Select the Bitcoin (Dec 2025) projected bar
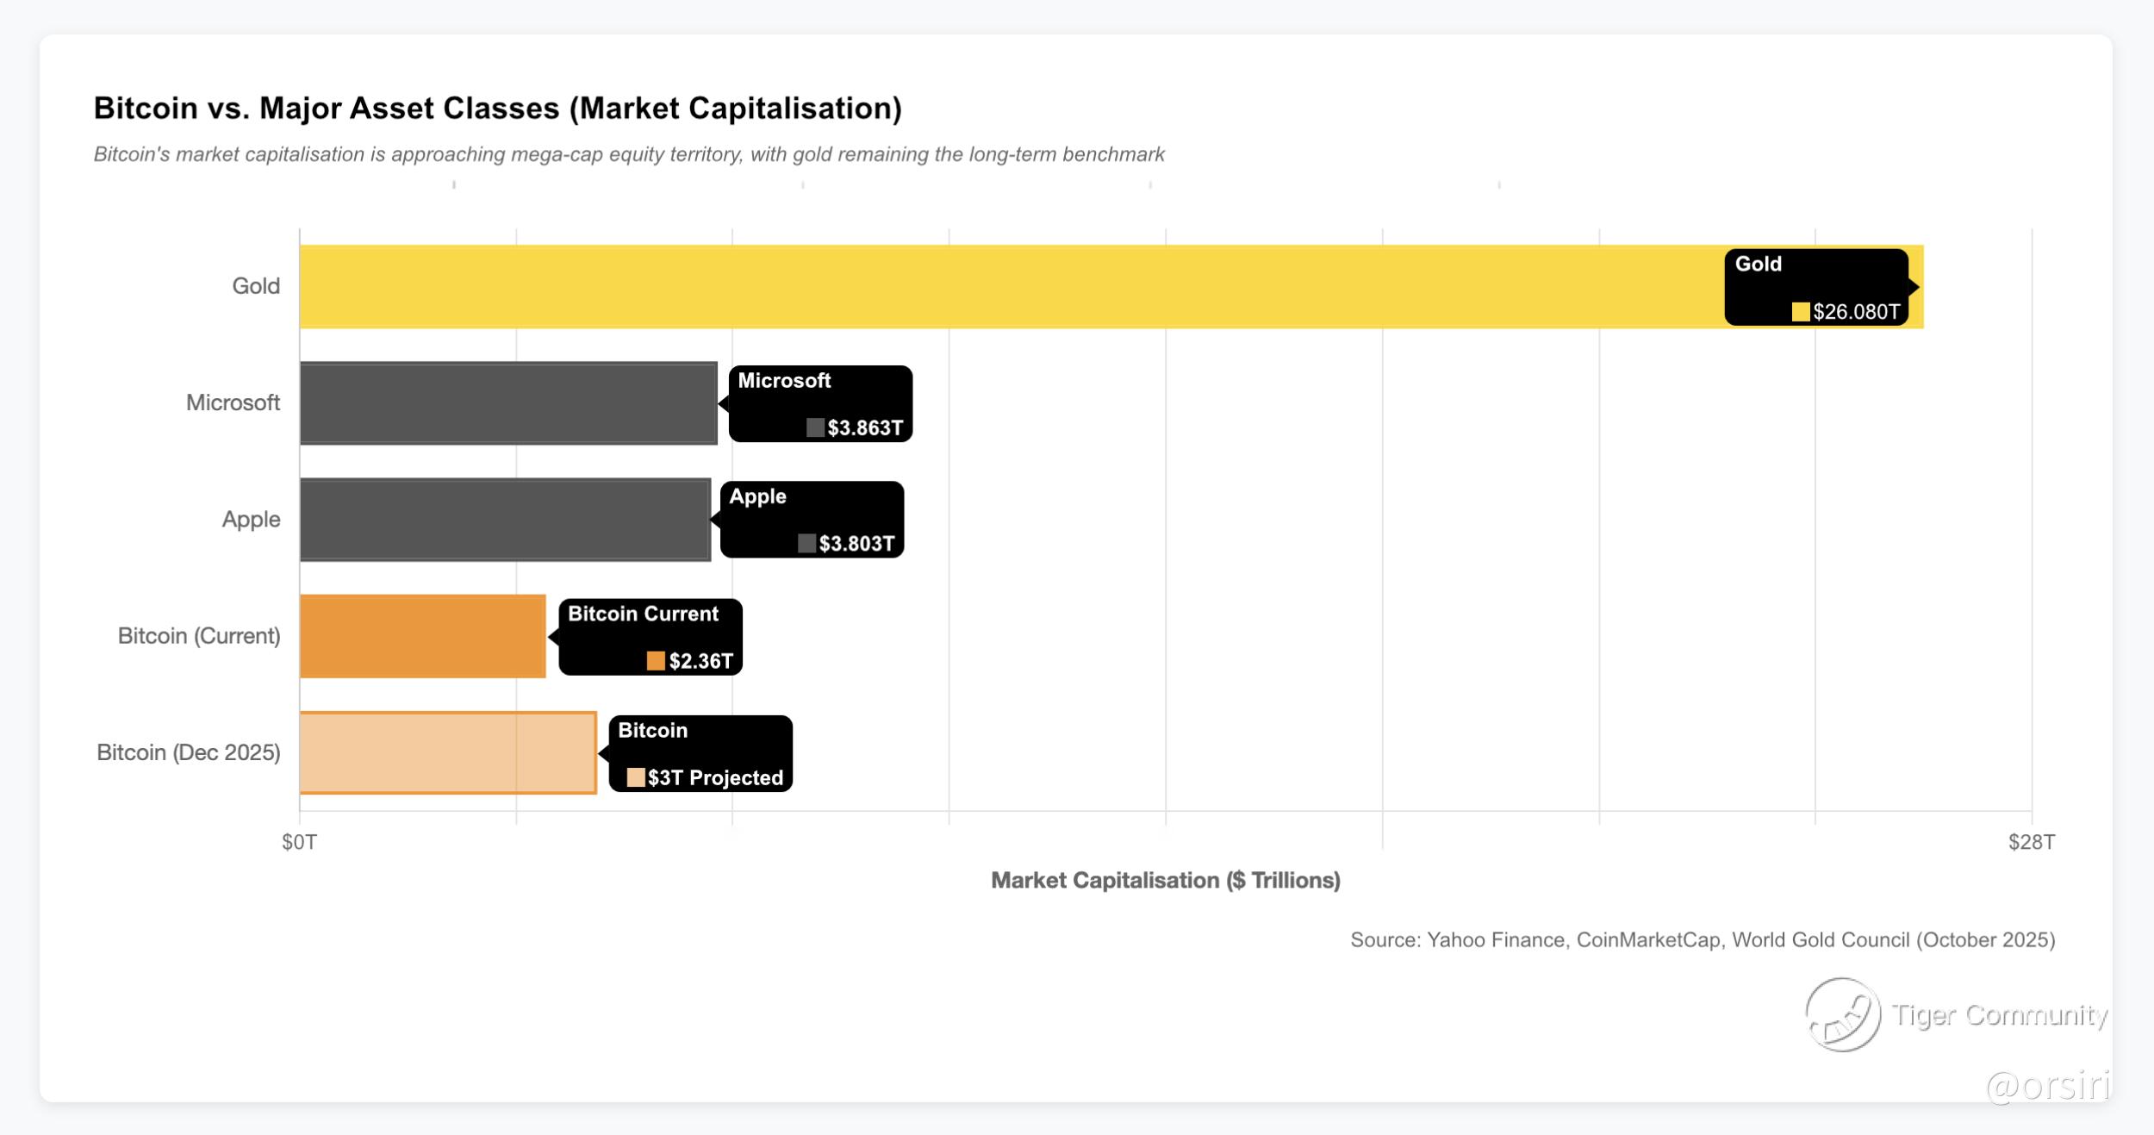Screen dimensions: 2154x1135 click(448, 752)
